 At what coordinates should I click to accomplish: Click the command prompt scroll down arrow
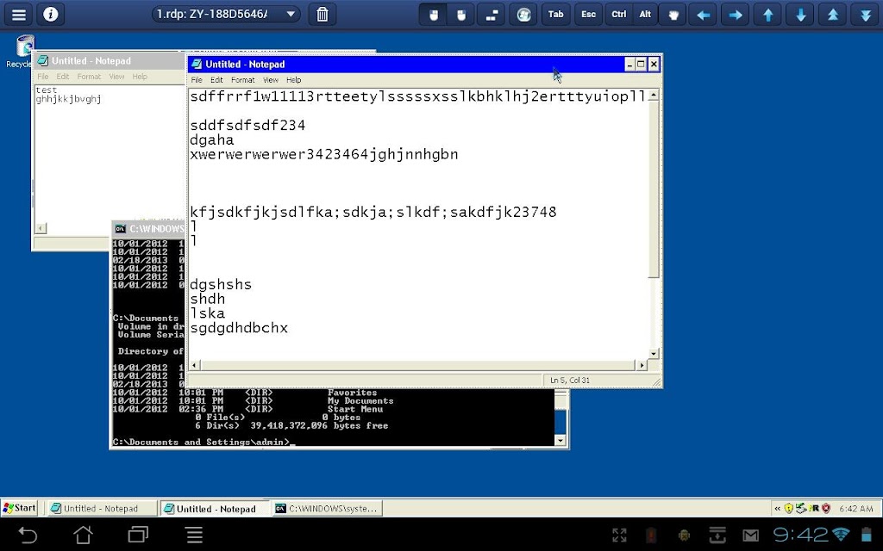pyautogui.click(x=560, y=441)
